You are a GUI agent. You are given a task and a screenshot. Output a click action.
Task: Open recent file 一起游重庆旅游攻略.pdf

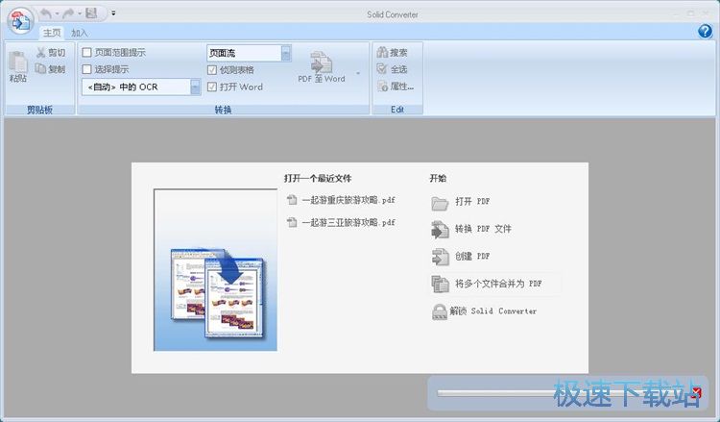coord(348,200)
